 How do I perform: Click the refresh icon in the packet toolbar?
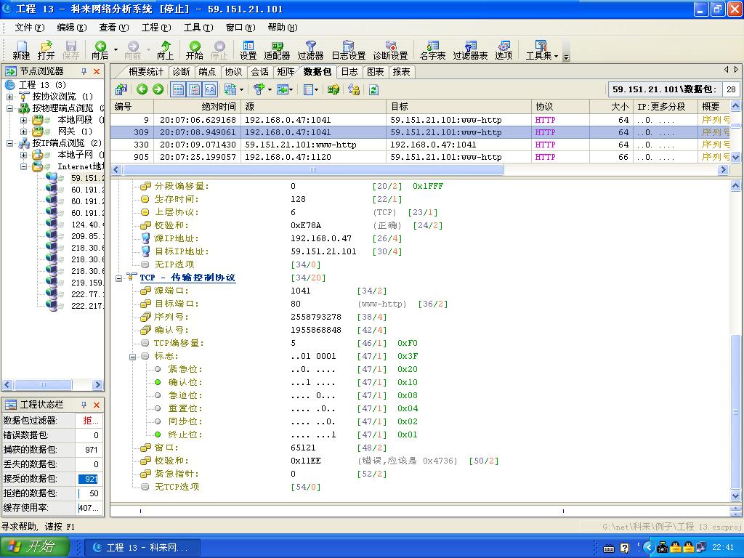point(373,89)
